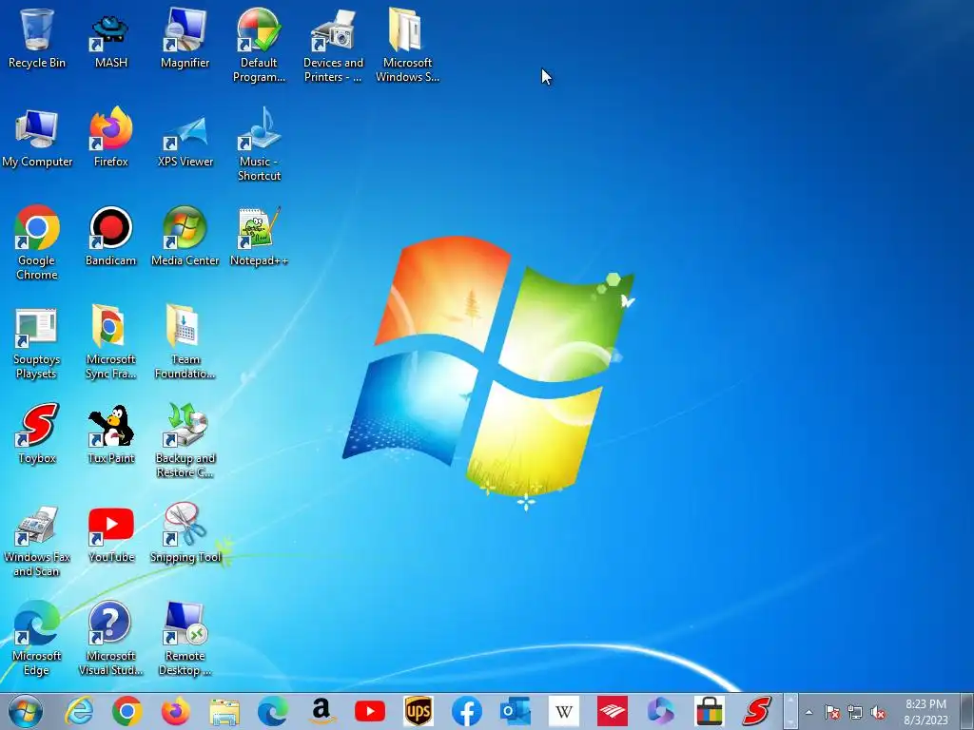Select the Default Programs desktop icon
Image resolution: width=974 pixels, height=730 pixels.
click(x=259, y=46)
